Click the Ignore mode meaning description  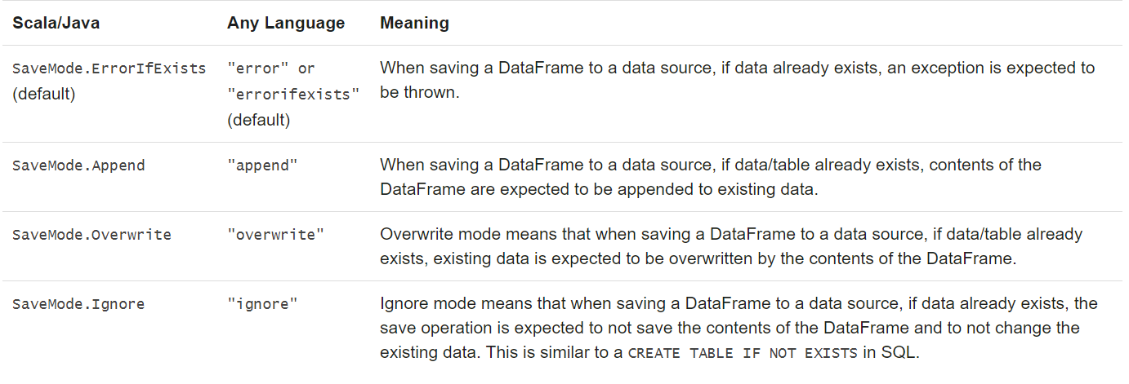click(739, 329)
